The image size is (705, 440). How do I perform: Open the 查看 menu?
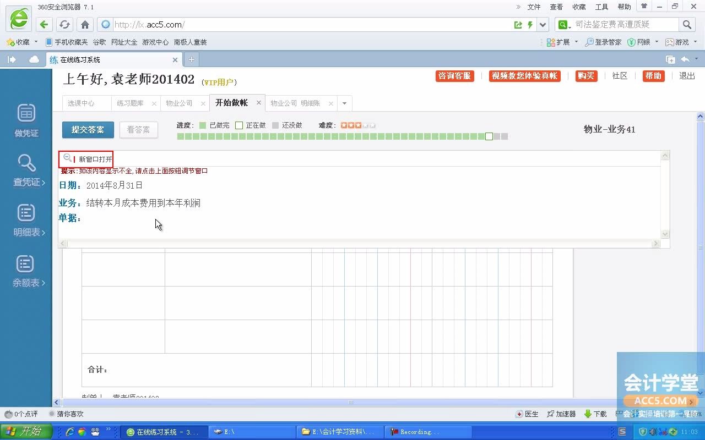click(556, 7)
